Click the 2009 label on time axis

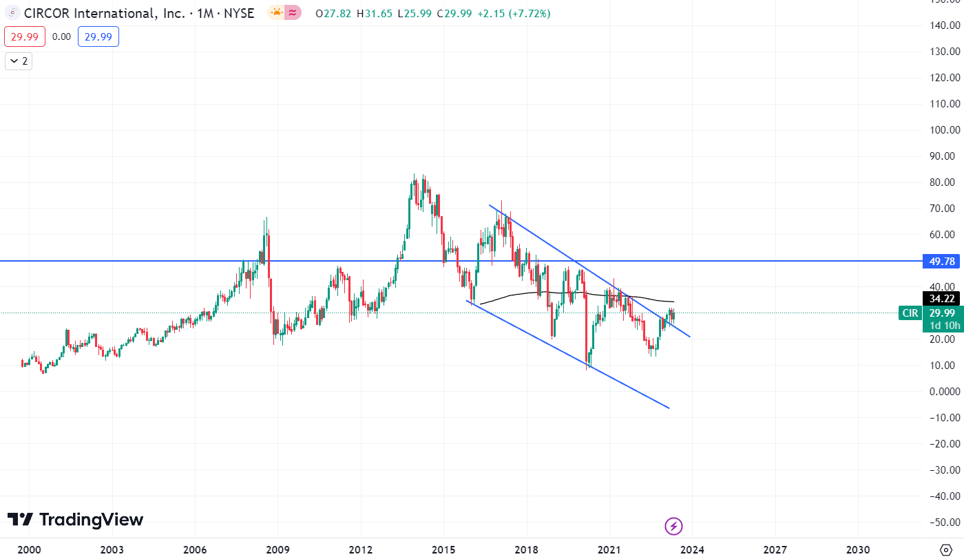coord(277,550)
